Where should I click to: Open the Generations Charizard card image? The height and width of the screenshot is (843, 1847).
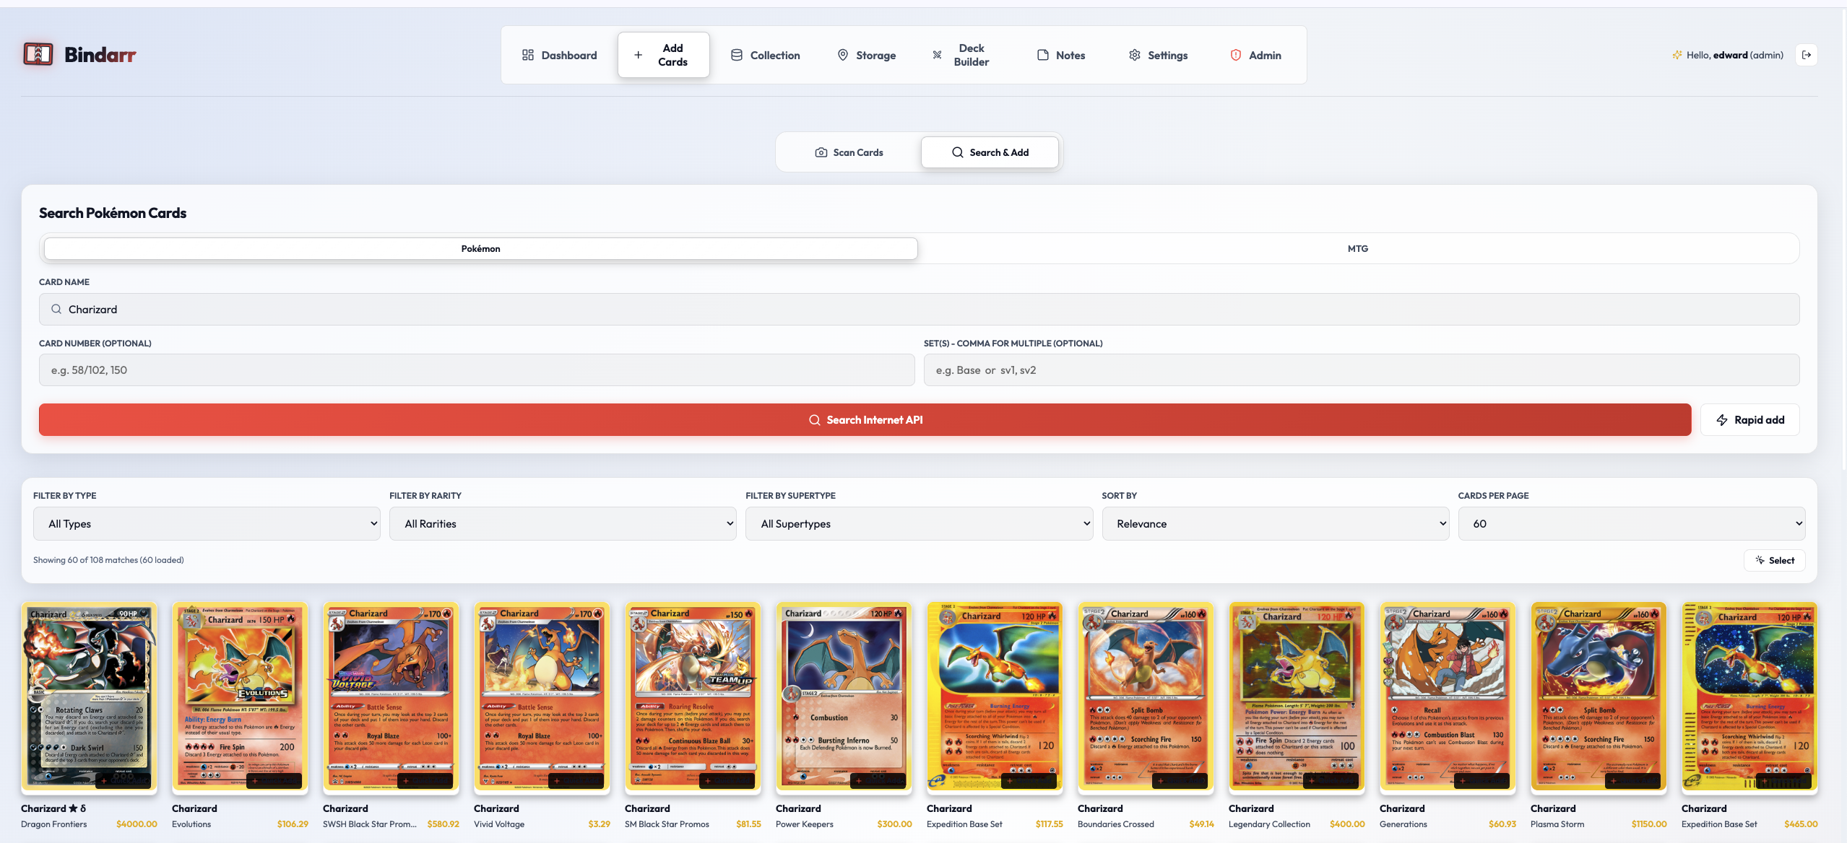pos(1448,696)
